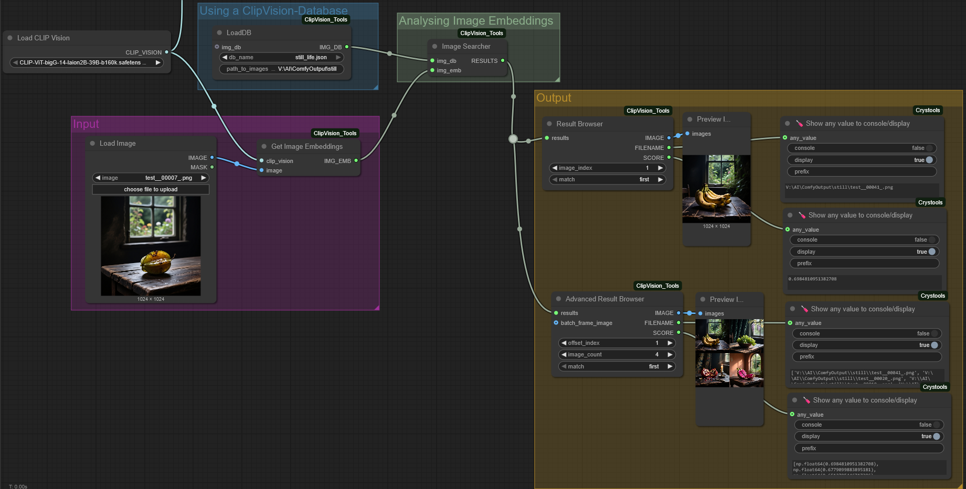The image size is (966, 489).
Task: Increase image_count using the right arrow
Action: [x=670, y=354]
